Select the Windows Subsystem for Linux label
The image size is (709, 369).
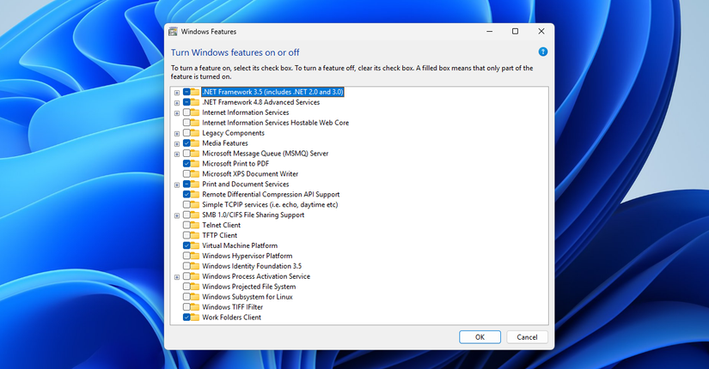click(x=247, y=297)
